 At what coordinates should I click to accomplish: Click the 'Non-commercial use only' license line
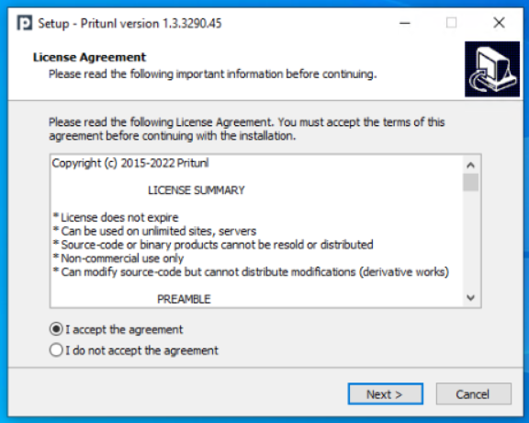pyautogui.click(x=118, y=258)
